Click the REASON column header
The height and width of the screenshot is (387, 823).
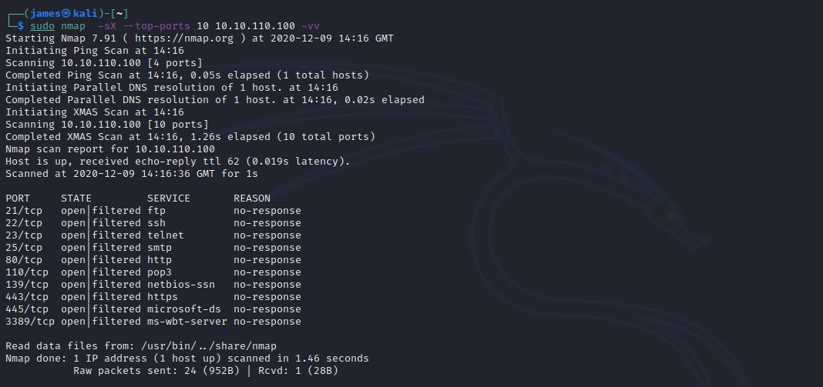click(252, 199)
